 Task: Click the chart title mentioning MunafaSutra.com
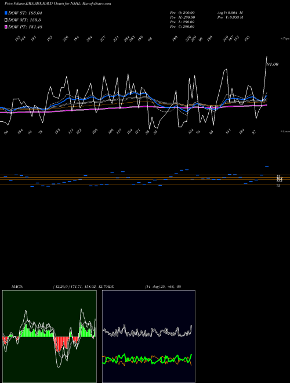click(57, 4)
